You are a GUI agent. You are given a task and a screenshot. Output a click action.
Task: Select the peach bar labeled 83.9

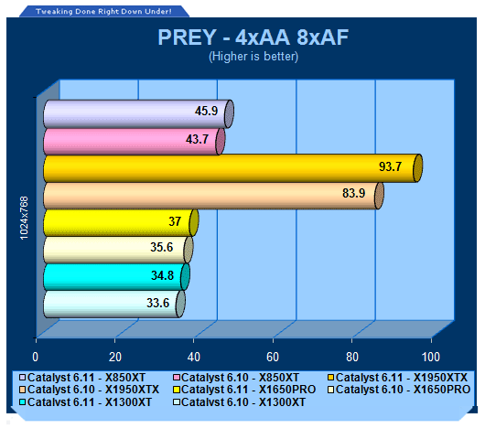coord(213,196)
